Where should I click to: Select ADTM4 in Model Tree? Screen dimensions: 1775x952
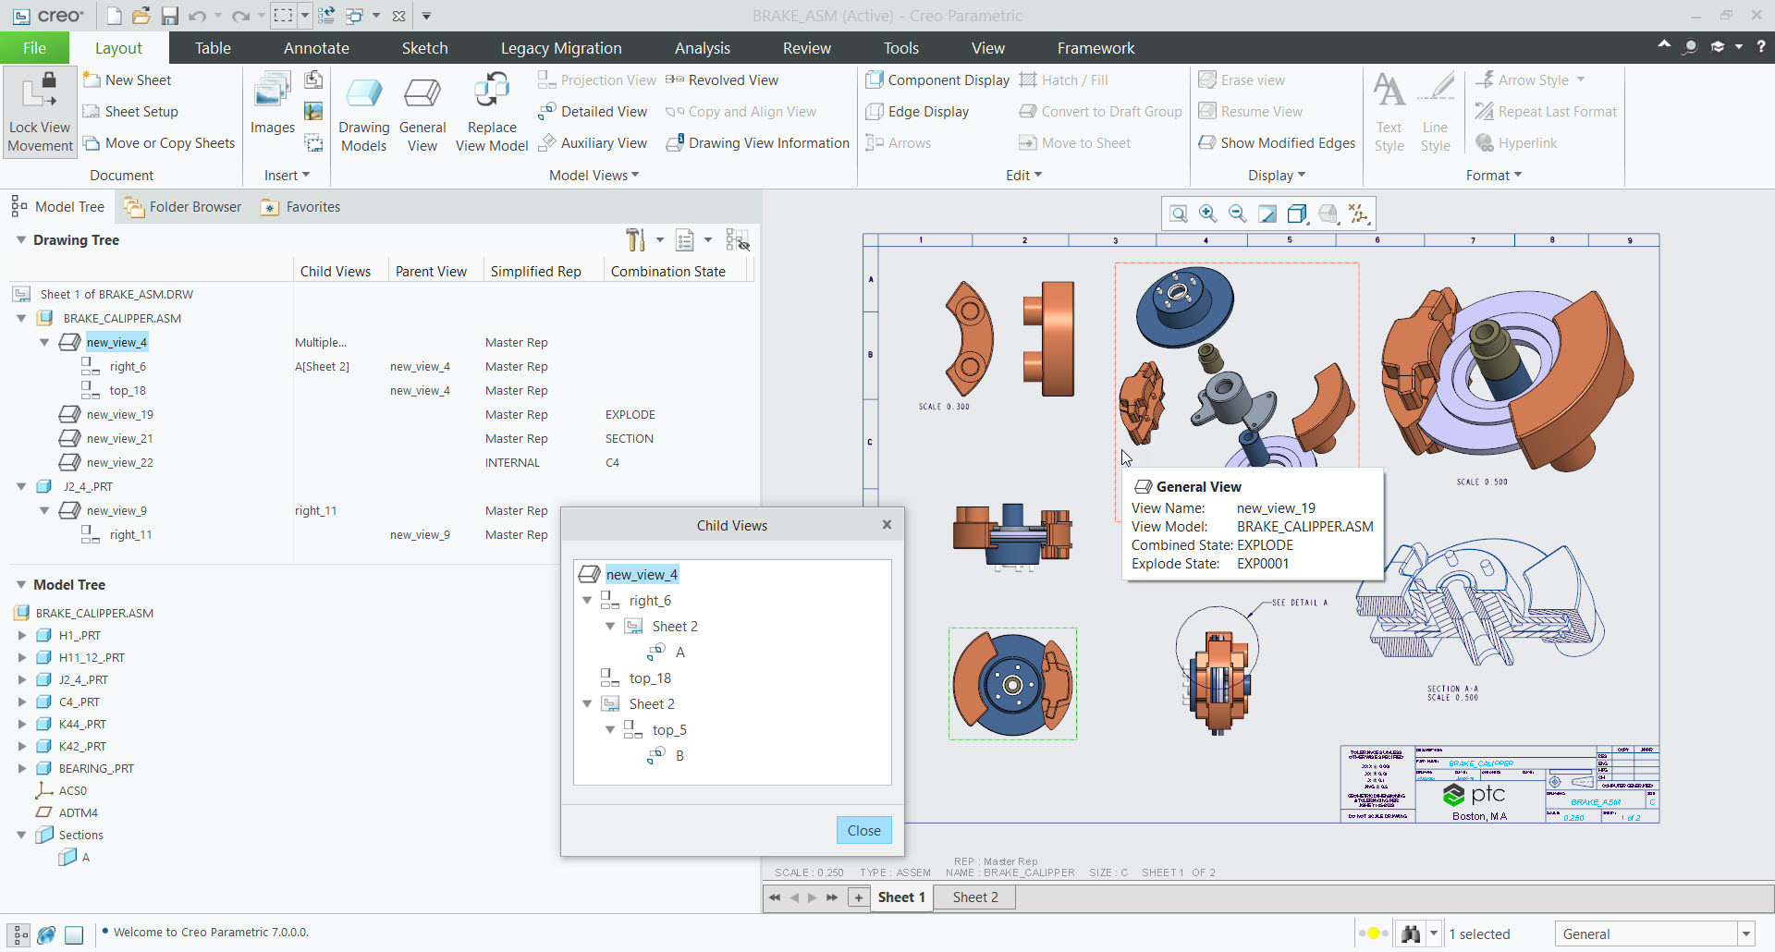(x=78, y=812)
